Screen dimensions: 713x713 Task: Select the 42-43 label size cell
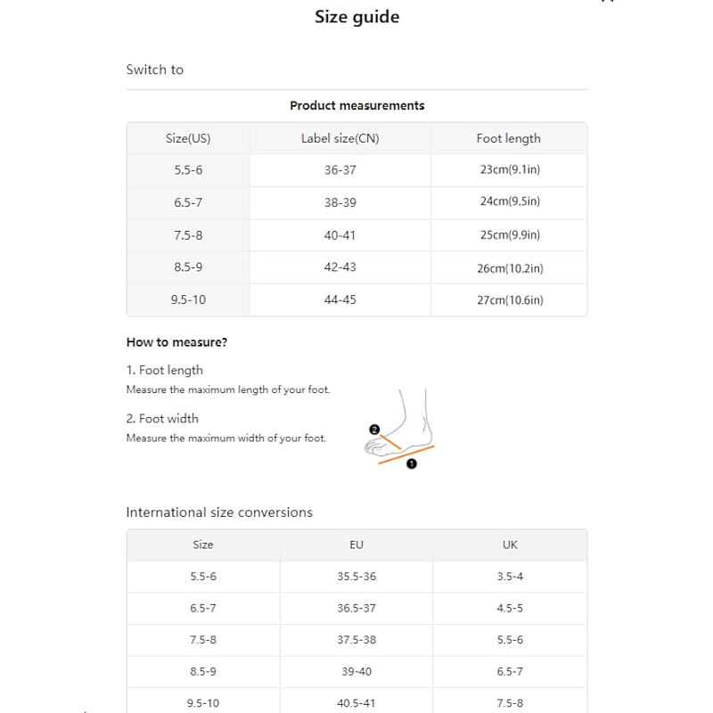click(340, 266)
